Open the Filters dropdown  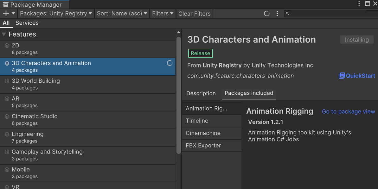(163, 14)
